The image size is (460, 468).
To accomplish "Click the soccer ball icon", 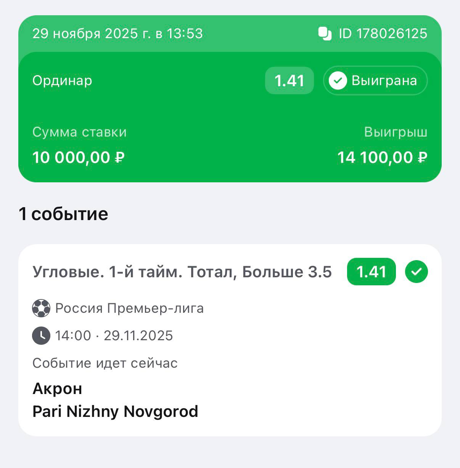I will pyautogui.click(x=41, y=308).
